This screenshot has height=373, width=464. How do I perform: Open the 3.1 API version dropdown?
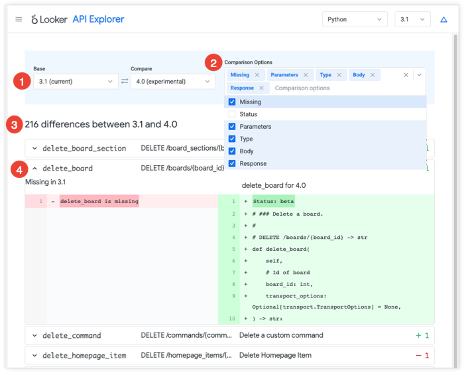point(412,20)
